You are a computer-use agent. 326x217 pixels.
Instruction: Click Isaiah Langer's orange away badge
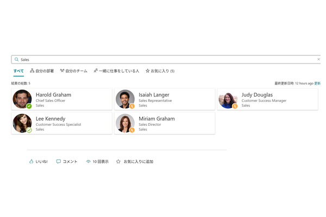pyautogui.click(x=132, y=106)
